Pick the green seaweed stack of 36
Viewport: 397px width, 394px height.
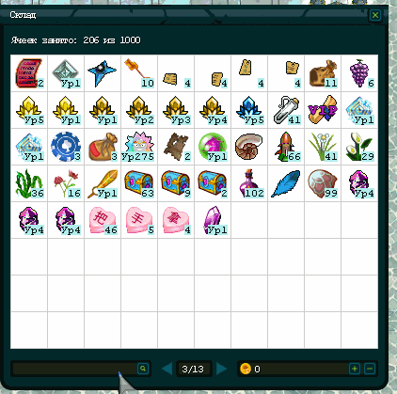[x=29, y=183]
